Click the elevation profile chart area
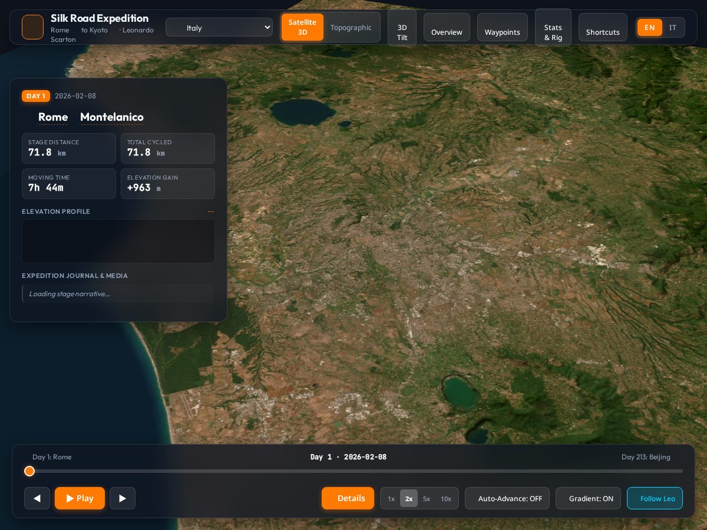 (x=118, y=241)
